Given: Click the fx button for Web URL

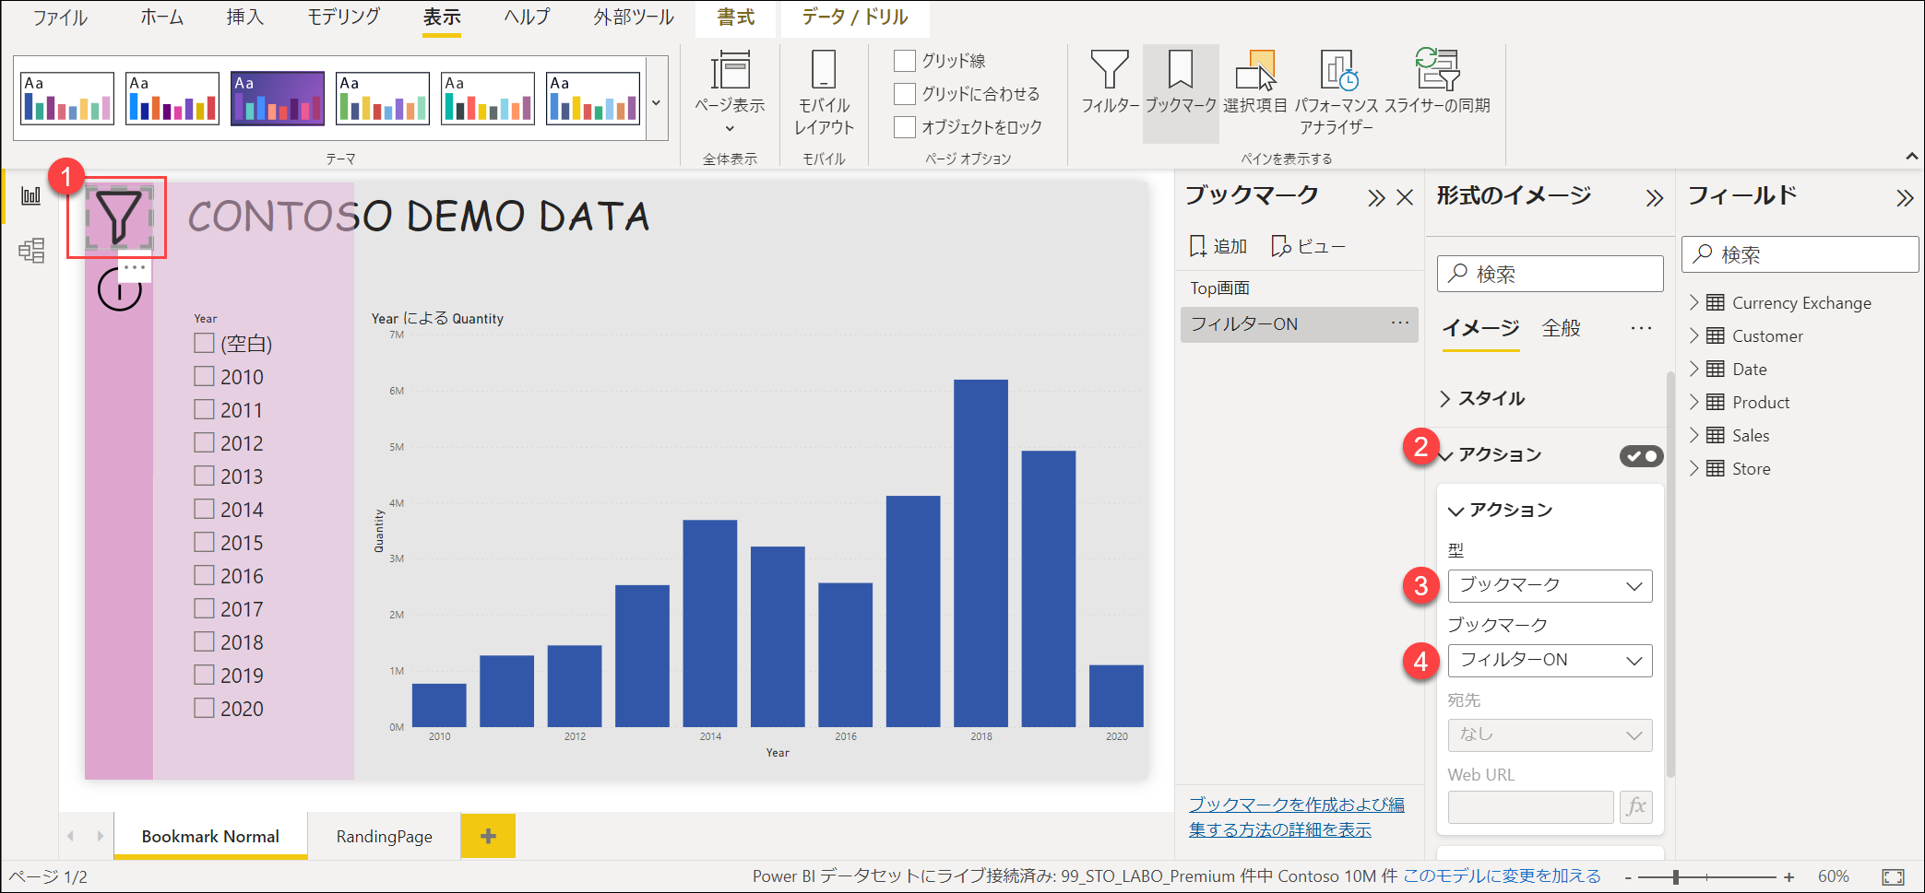Looking at the screenshot, I should click(1636, 806).
